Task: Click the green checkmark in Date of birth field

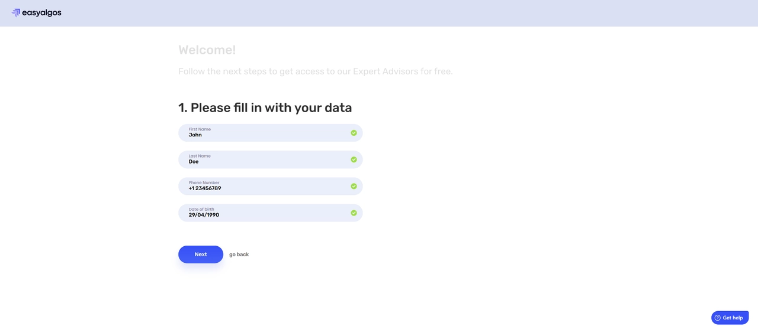Action: [x=354, y=213]
